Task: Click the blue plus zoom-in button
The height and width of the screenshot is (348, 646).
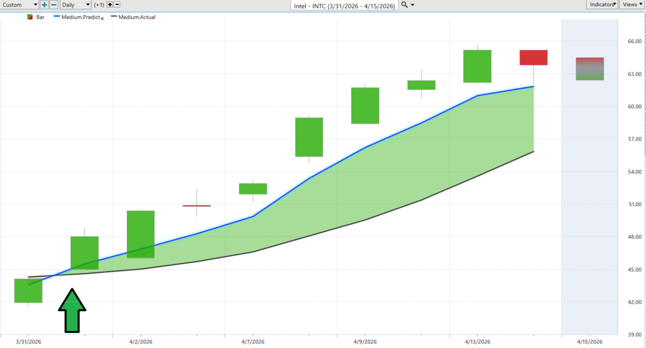Action: tap(44, 5)
